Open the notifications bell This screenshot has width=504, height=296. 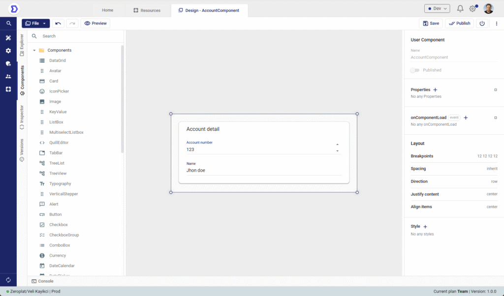(460, 9)
